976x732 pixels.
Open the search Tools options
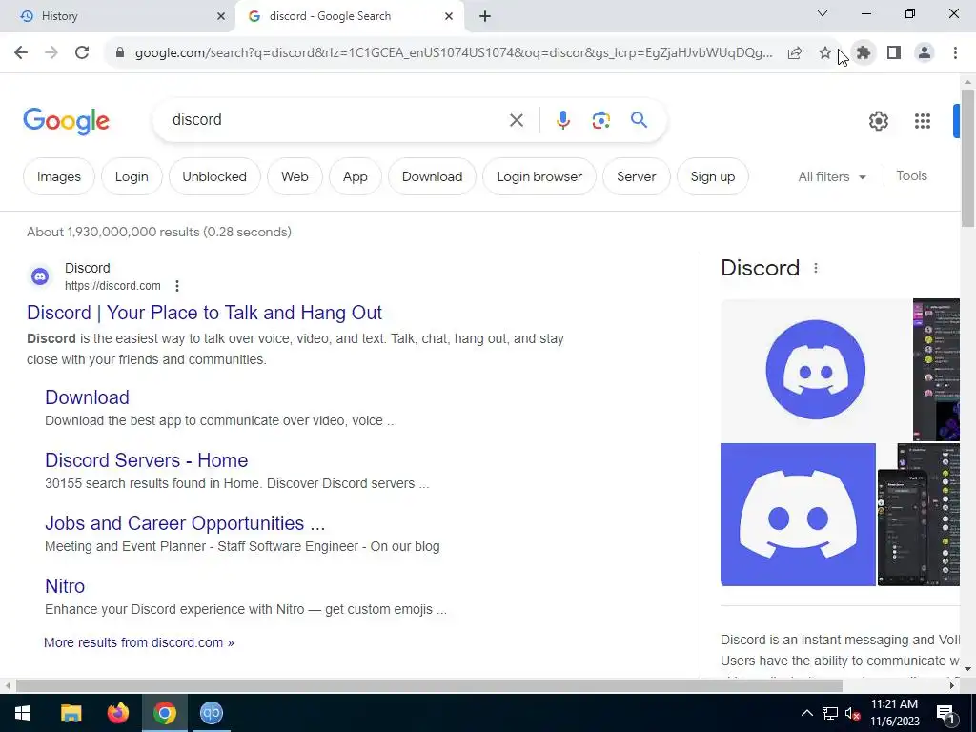click(911, 176)
